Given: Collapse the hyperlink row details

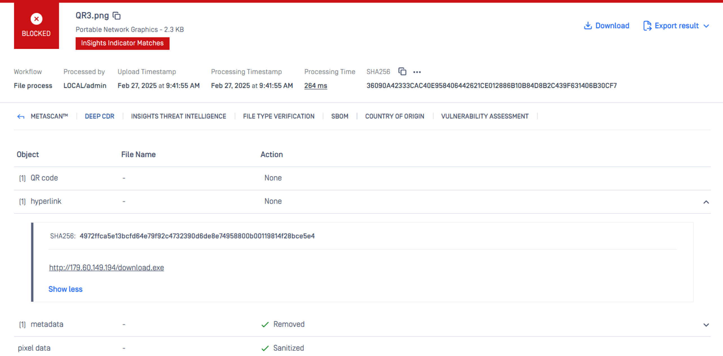Looking at the screenshot, I should [706, 202].
